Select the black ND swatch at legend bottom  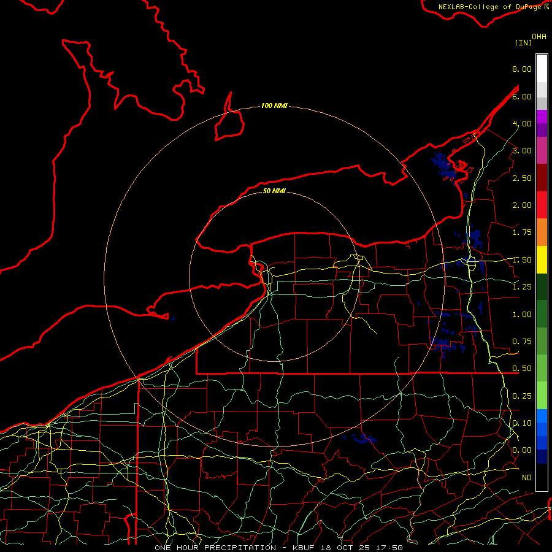point(542,477)
